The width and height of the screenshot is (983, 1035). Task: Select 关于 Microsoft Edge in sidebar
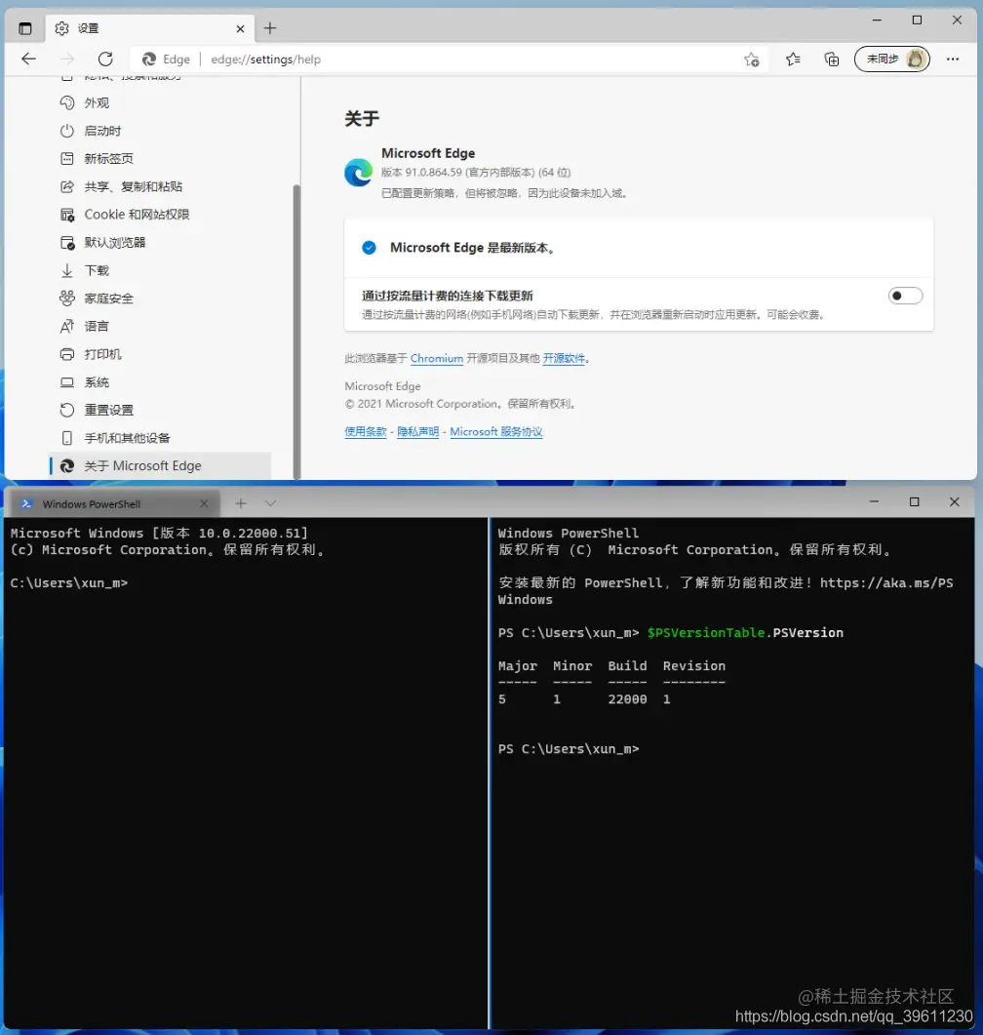click(x=160, y=466)
